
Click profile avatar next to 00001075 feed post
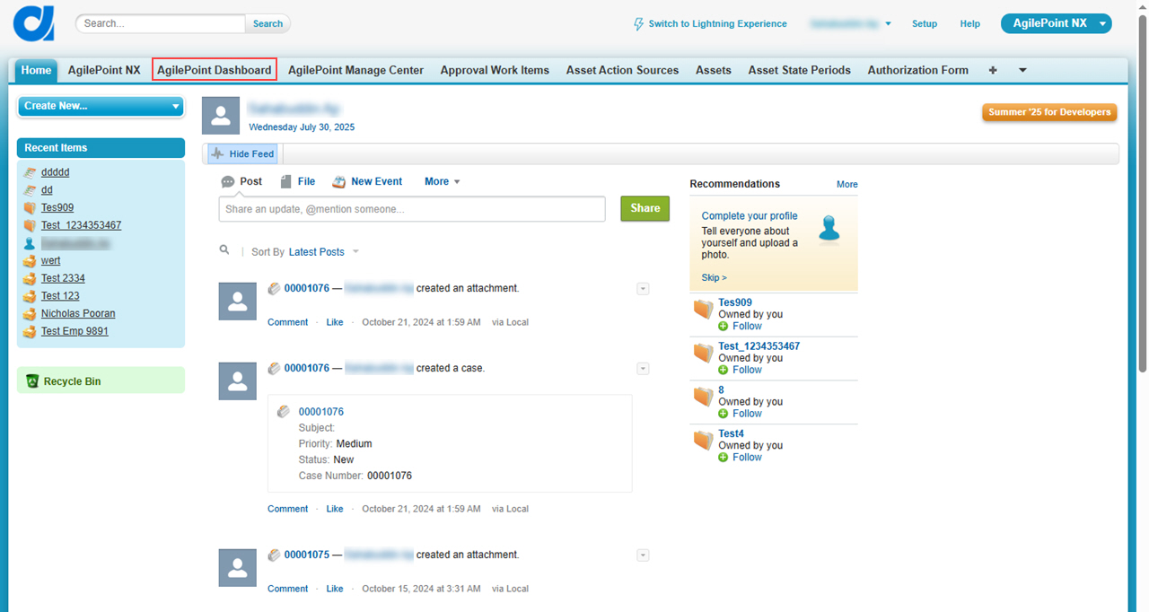[238, 567]
